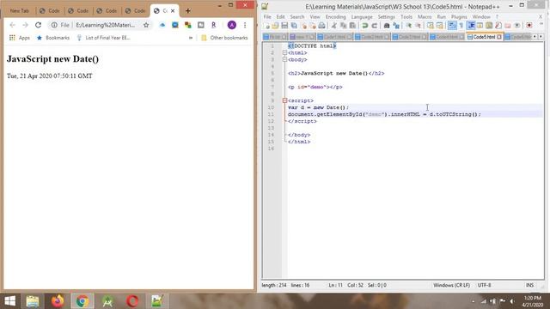550x309 pixels.
Task: Reload the page in Chrome
Action: point(38,25)
